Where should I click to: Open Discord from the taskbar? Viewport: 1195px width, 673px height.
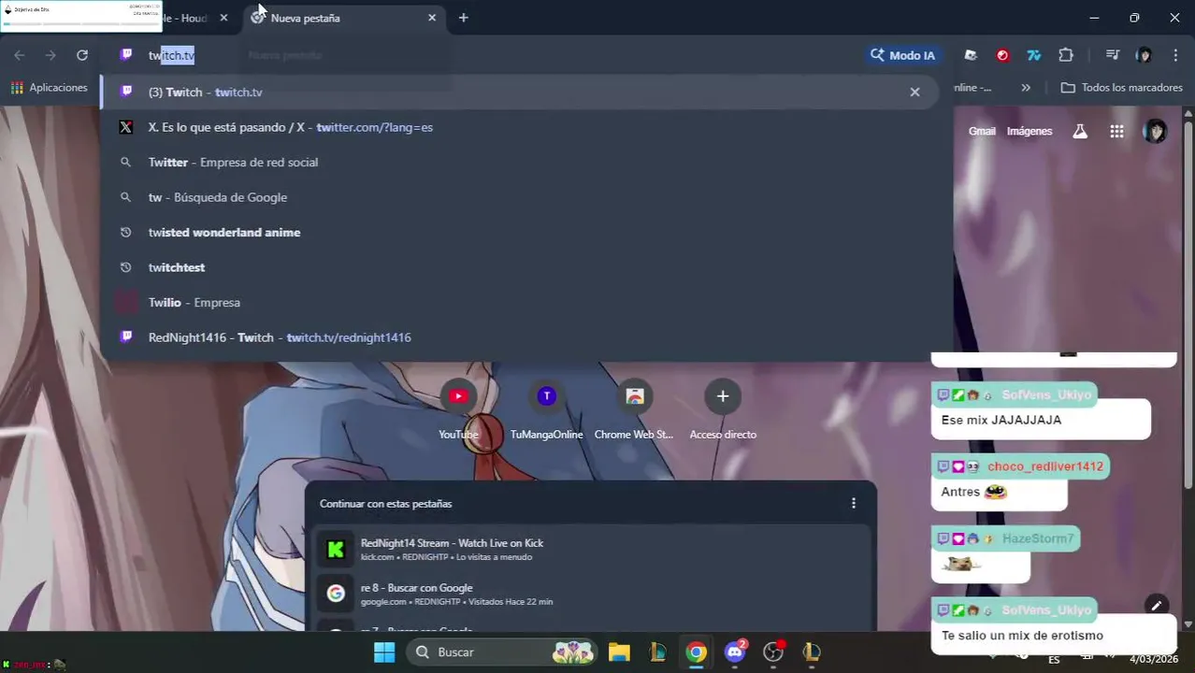(x=735, y=652)
